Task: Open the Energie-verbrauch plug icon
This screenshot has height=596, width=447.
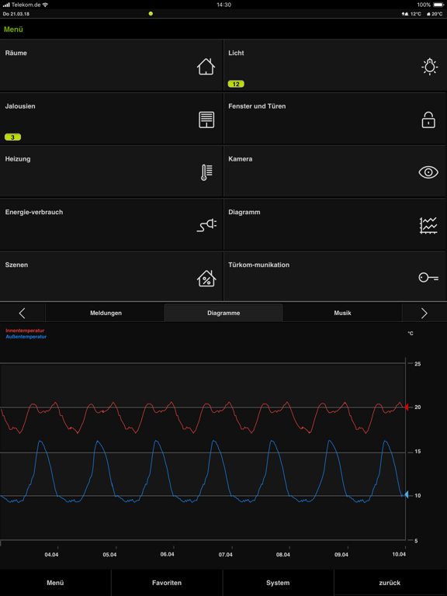Action: pyautogui.click(x=206, y=225)
